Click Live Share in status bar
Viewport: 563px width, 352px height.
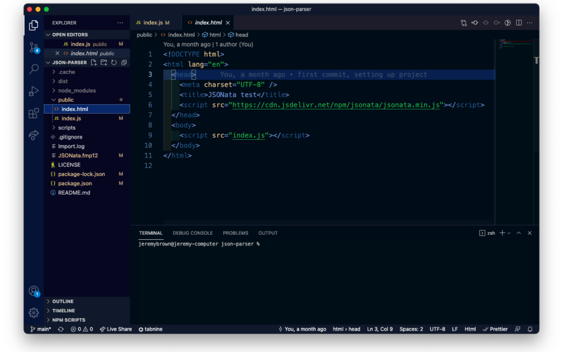pos(116,330)
